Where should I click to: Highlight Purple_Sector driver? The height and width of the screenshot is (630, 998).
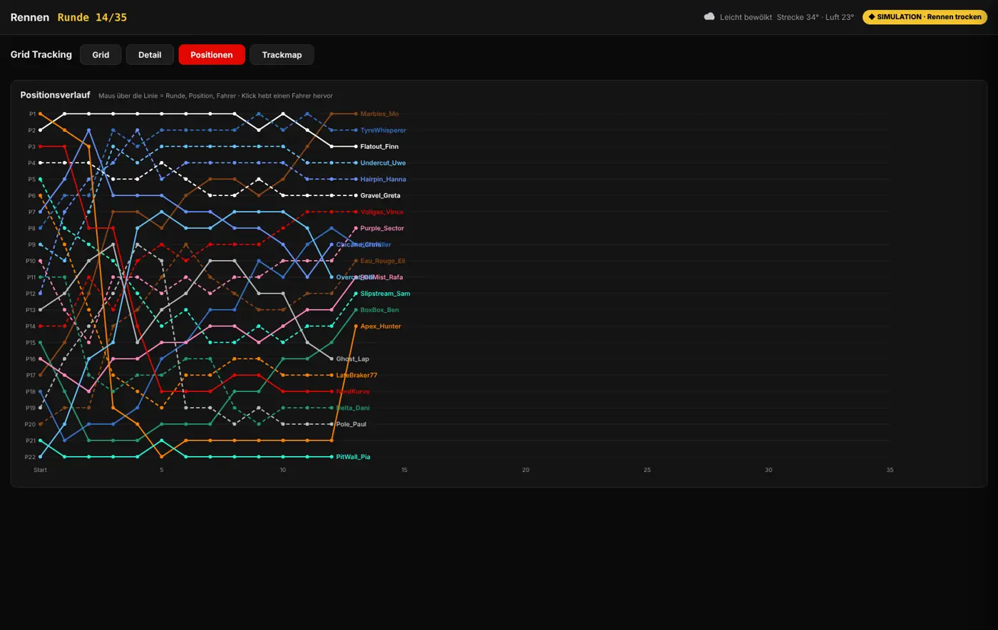pos(382,229)
